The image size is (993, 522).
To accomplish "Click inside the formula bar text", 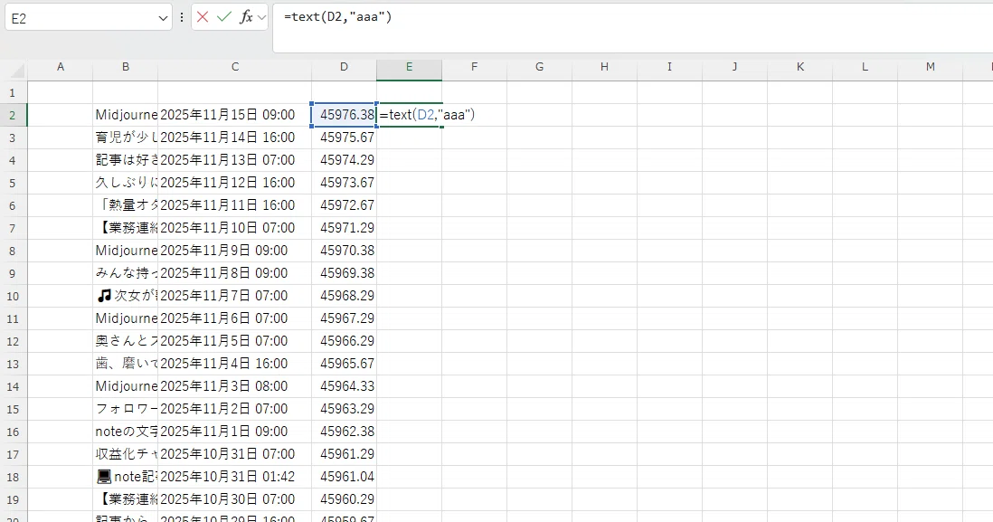I will (x=337, y=17).
